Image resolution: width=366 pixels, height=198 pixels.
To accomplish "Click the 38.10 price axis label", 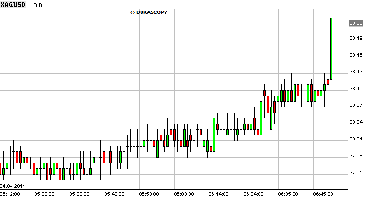I will (356, 88).
